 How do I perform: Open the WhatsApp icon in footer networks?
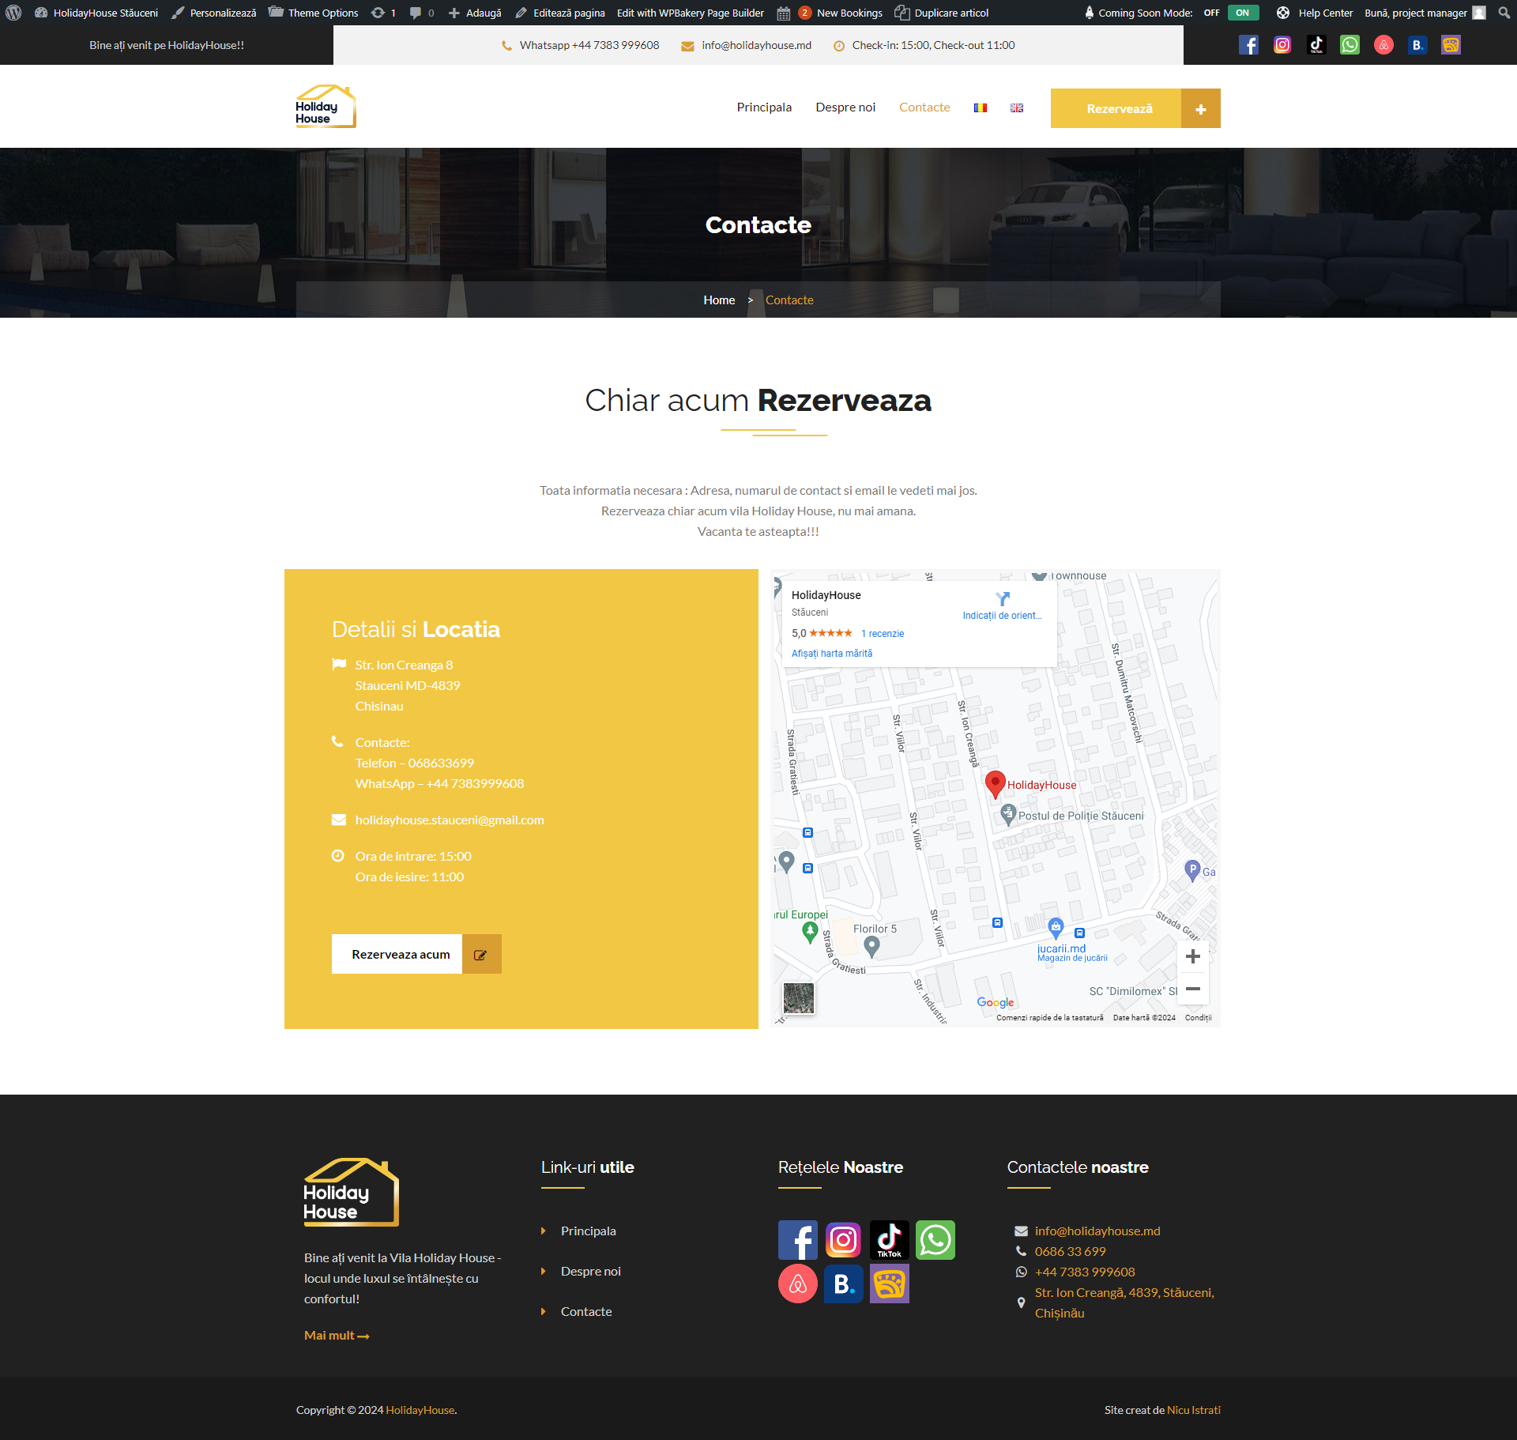pos(935,1240)
